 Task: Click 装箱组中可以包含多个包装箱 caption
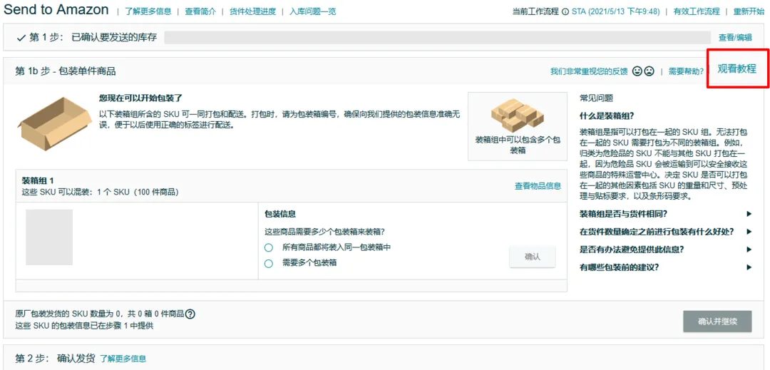518,145
